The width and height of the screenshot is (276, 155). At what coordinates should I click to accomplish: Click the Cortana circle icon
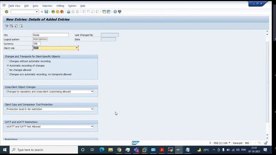83,150
